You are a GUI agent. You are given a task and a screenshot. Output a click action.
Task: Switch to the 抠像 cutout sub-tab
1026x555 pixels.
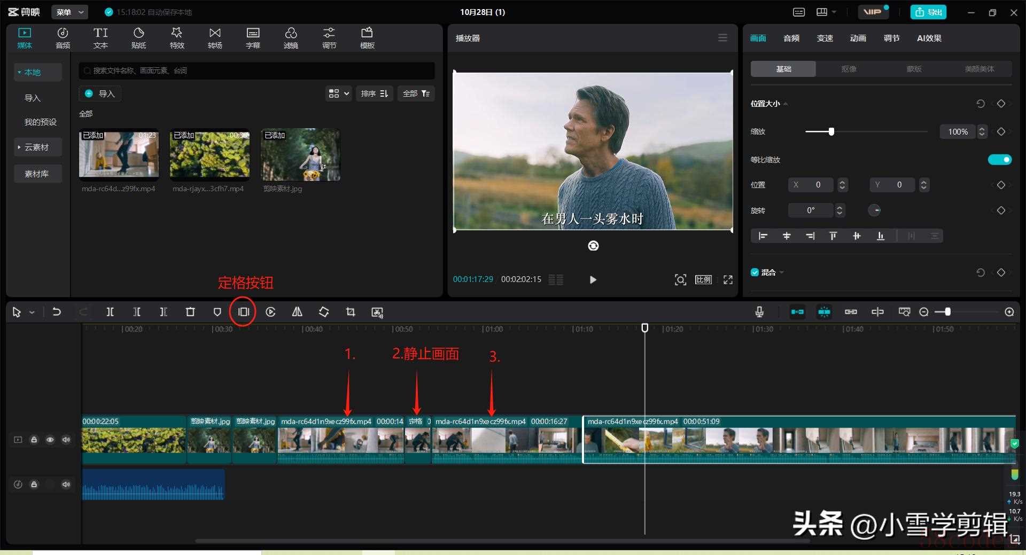pos(849,69)
